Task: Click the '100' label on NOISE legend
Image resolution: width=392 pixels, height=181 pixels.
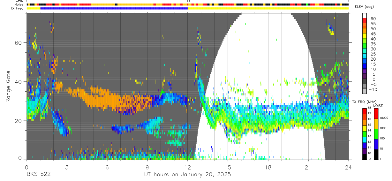Action: (383, 139)
